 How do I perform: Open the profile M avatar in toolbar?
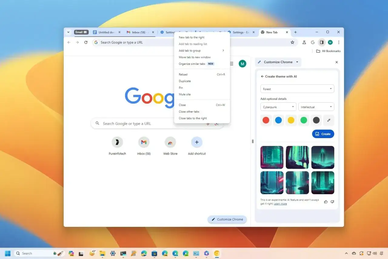(x=330, y=42)
